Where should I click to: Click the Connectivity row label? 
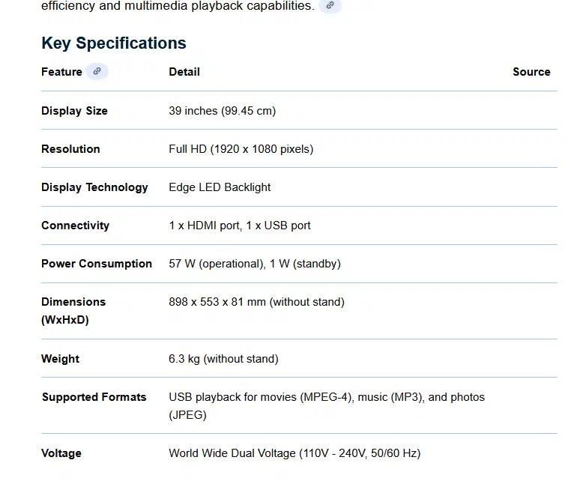(x=75, y=226)
